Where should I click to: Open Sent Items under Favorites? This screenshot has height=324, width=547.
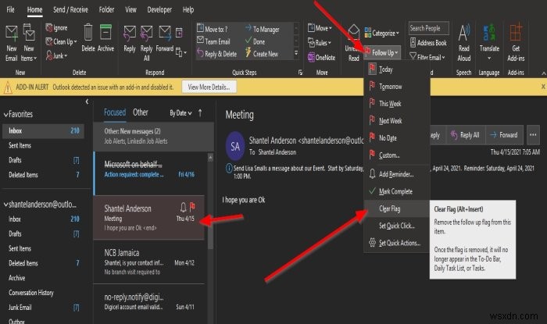pos(20,146)
